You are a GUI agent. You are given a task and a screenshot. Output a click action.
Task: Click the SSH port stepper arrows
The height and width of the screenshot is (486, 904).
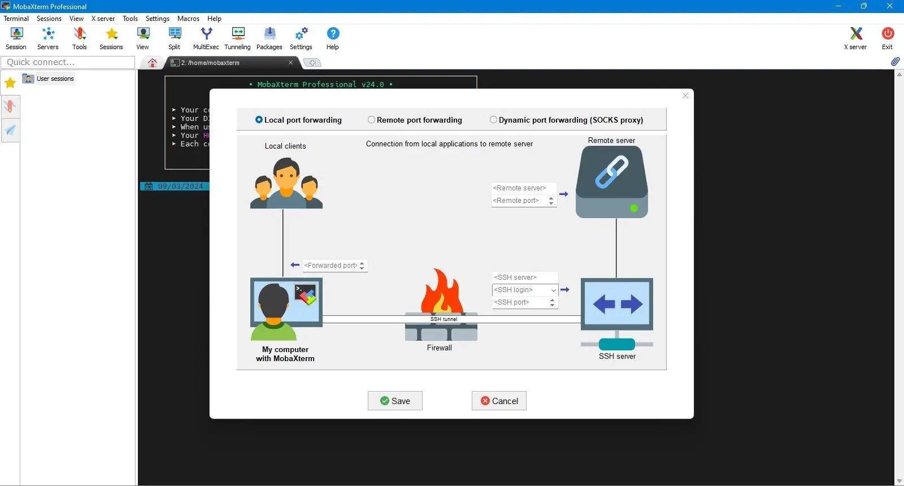click(x=552, y=302)
